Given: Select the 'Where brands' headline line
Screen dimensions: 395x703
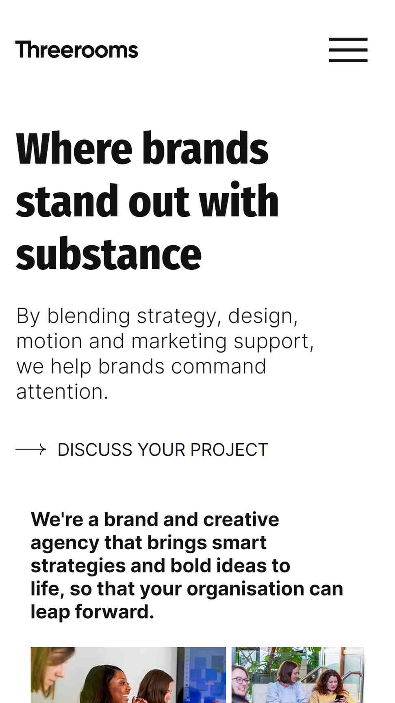Looking at the screenshot, I should coord(142,148).
